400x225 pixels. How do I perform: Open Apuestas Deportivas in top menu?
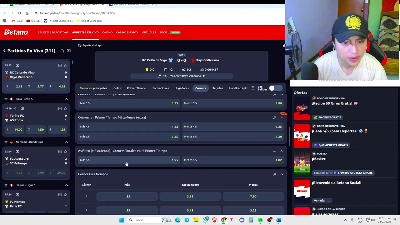53,32
